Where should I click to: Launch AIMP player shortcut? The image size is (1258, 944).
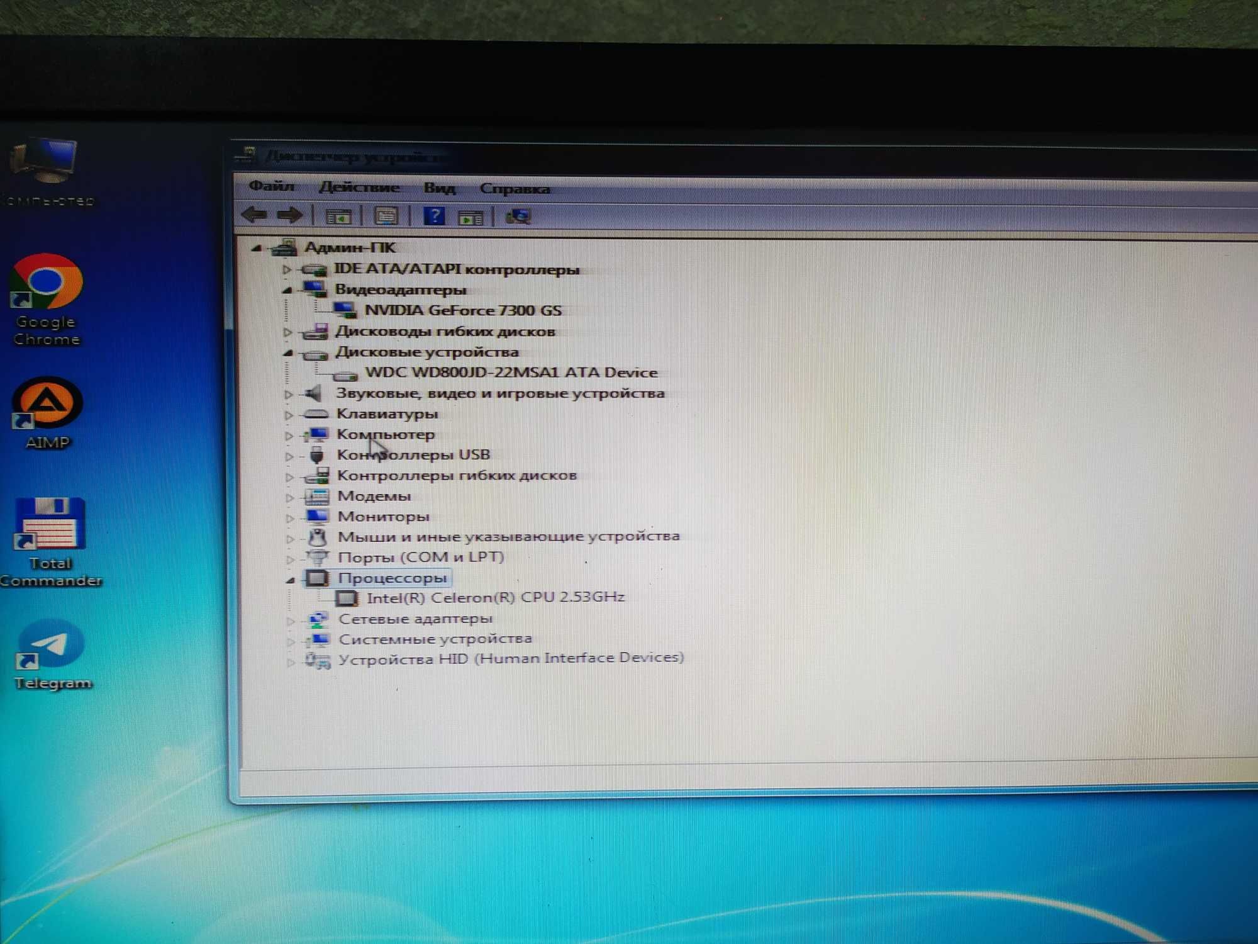(47, 412)
